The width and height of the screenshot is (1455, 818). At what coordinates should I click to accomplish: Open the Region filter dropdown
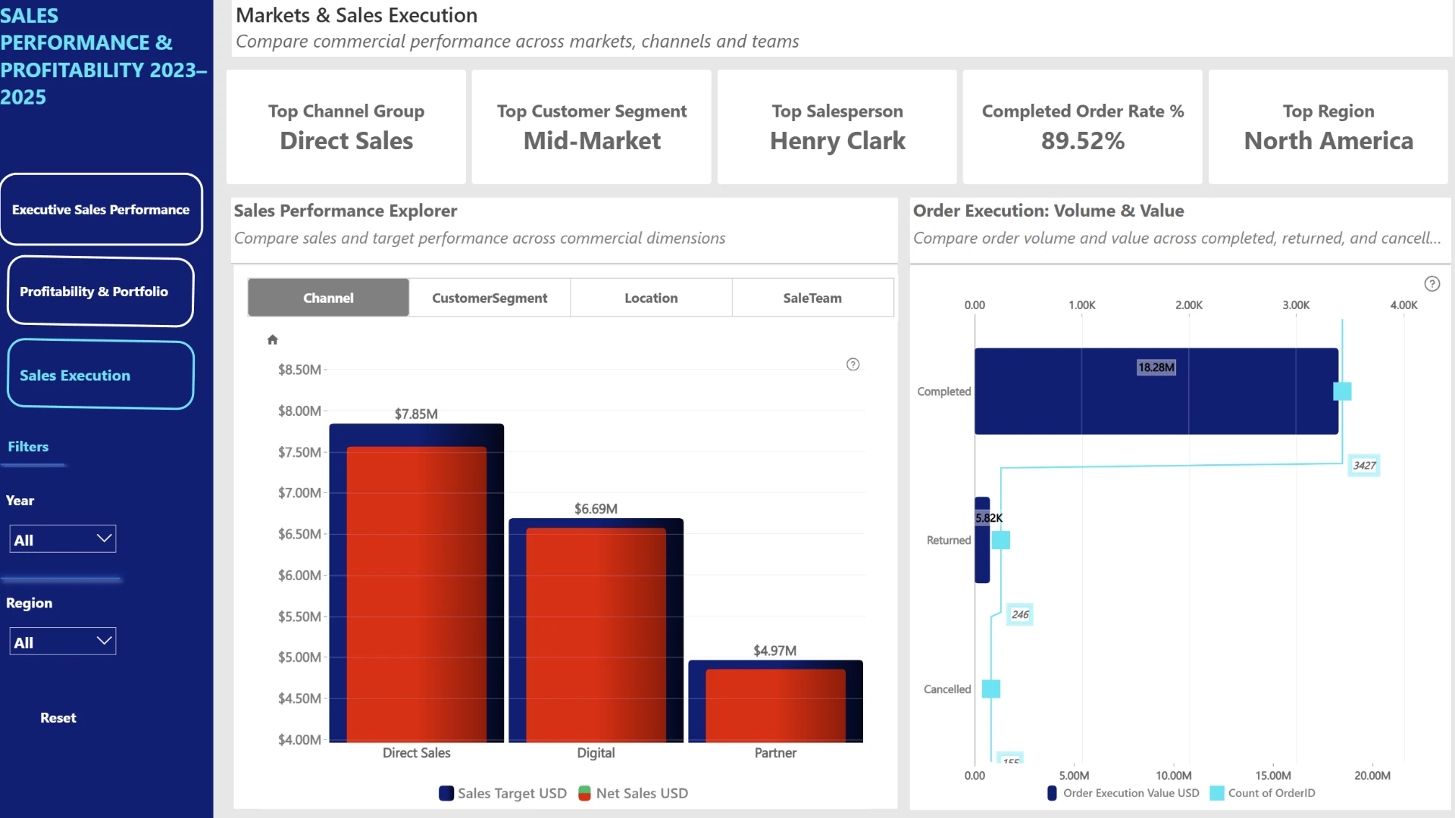[63, 642]
